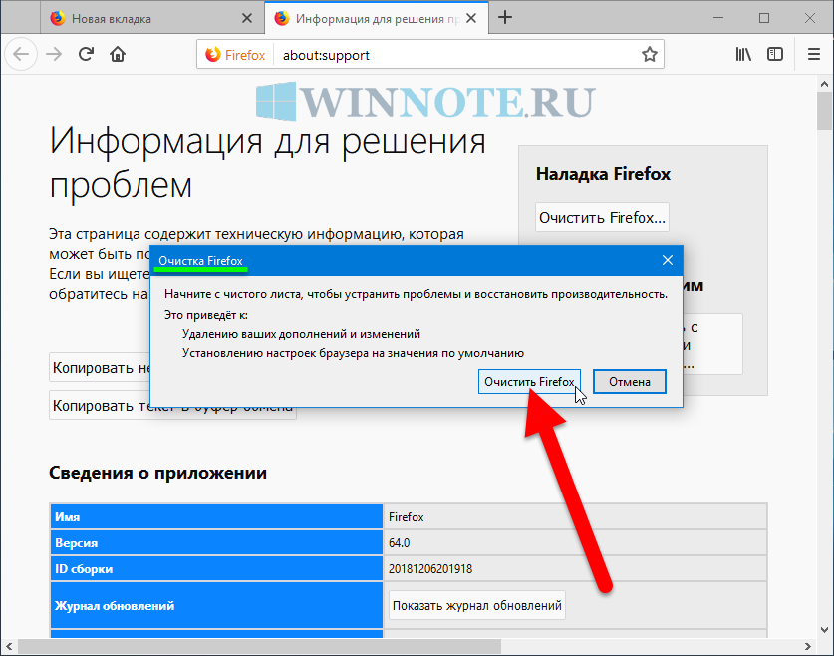The width and height of the screenshot is (834, 656).
Task: Click the 'Сведения о приложении' heading
Action: 158,473
